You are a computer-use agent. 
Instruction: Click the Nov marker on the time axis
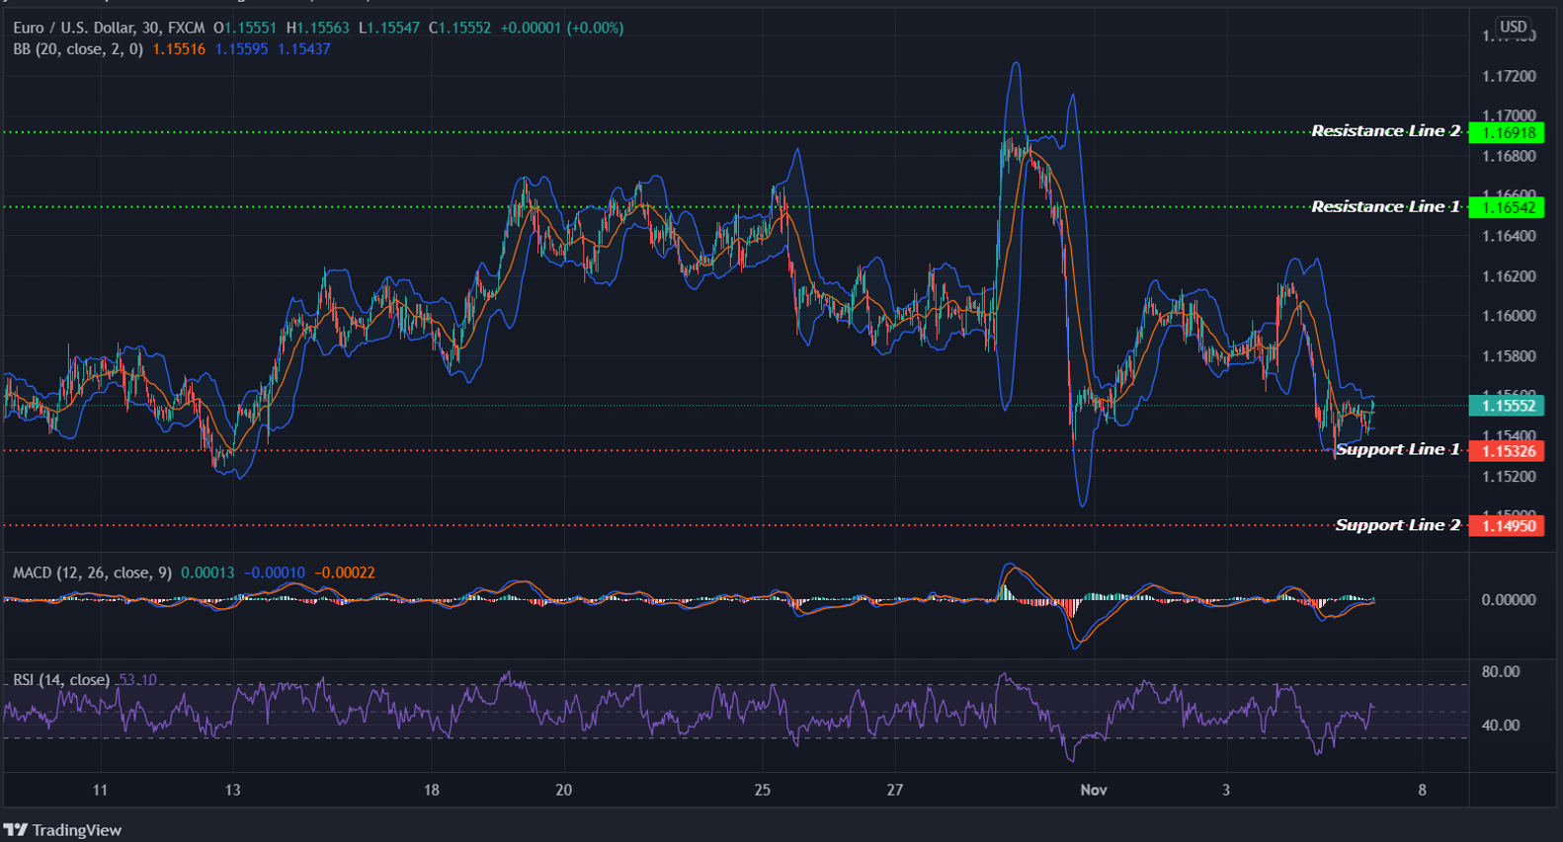(x=1094, y=790)
